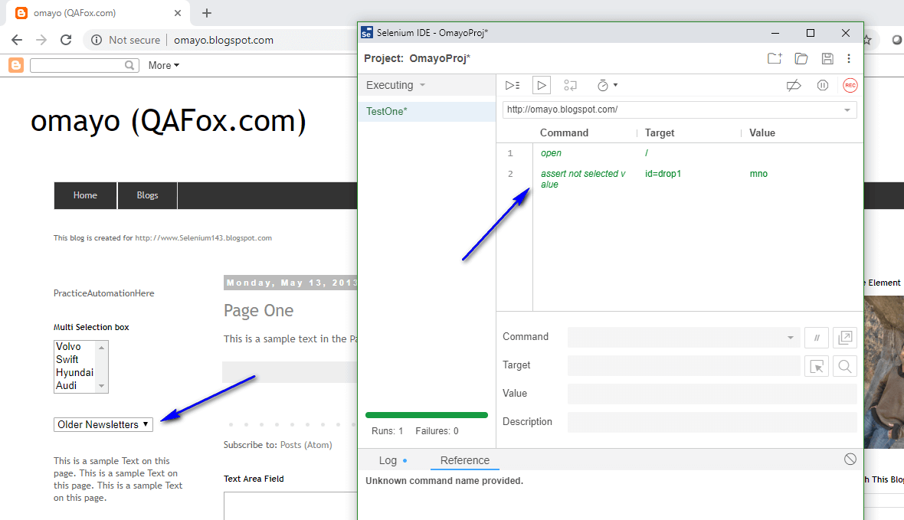Open command in new window button
The width and height of the screenshot is (904, 520).
click(x=844, y=337)
